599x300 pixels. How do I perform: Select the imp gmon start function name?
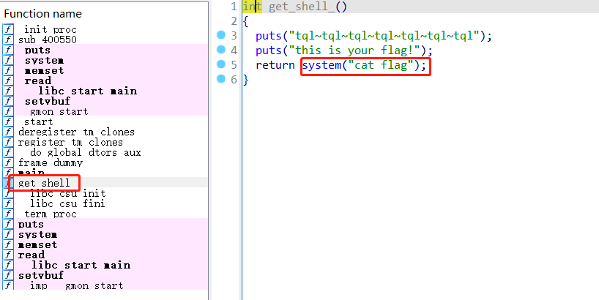(76, 285)
